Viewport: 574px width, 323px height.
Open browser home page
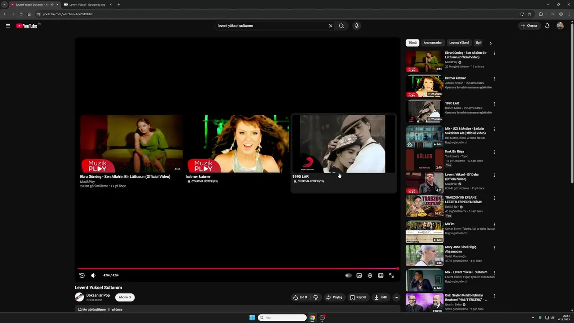click(29, 14)
